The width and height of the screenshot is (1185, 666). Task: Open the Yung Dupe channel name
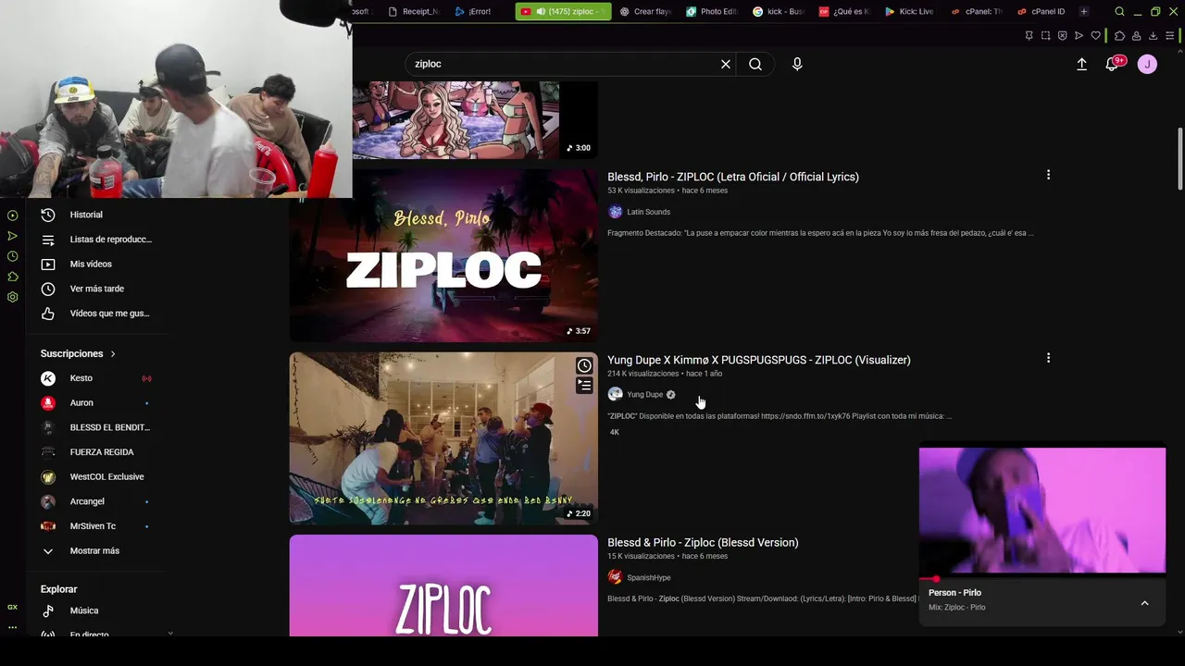[645, 395]
